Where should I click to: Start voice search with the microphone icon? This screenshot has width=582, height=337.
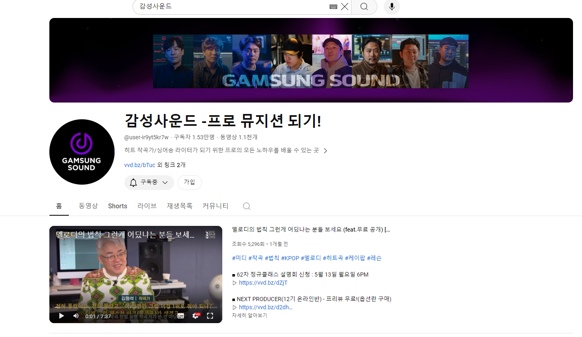pos(392,7)
